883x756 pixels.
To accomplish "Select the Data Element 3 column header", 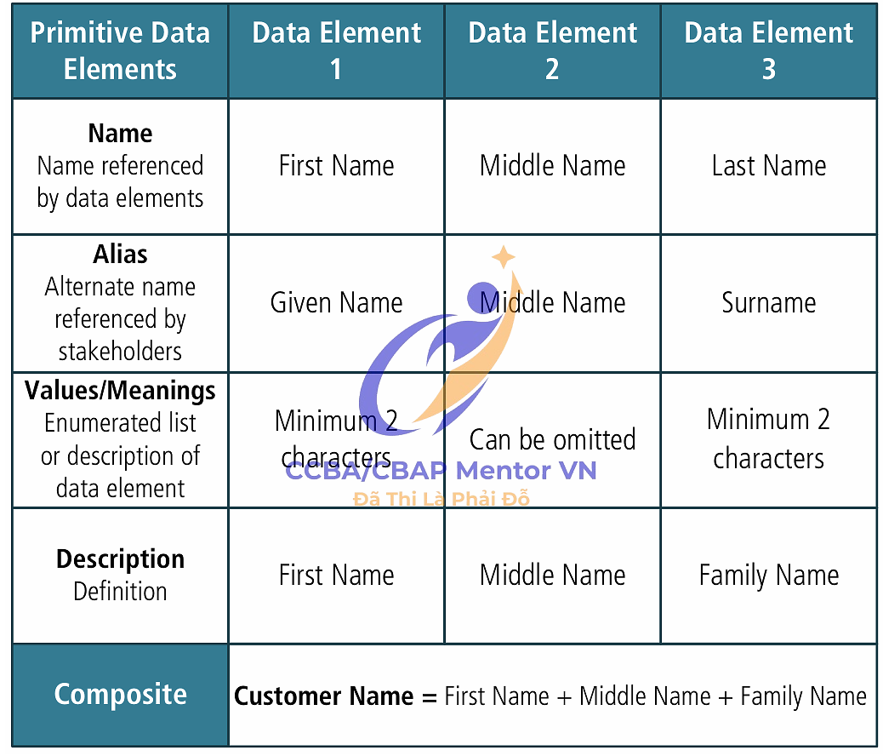I will [768, 51].
